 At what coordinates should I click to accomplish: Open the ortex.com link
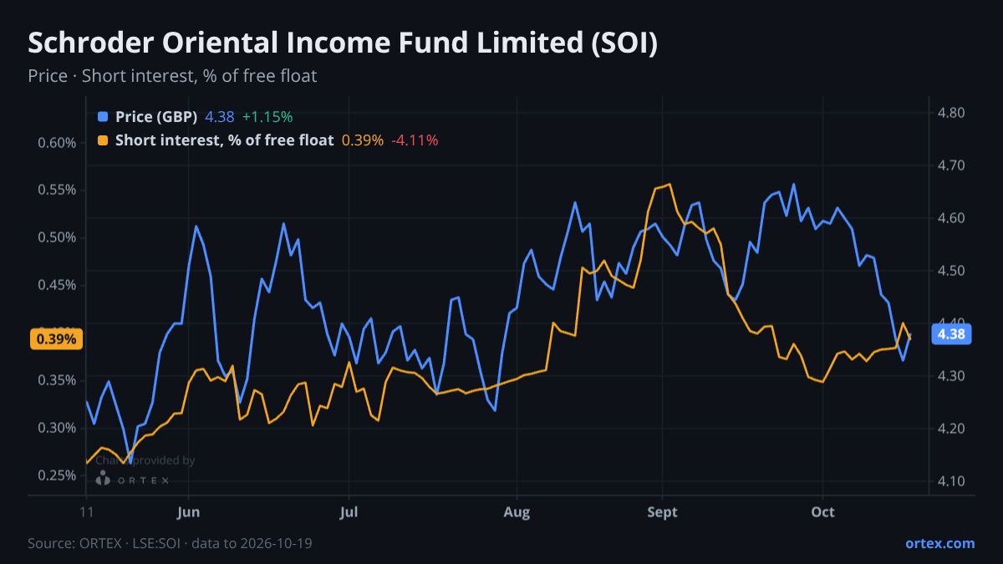939,543
